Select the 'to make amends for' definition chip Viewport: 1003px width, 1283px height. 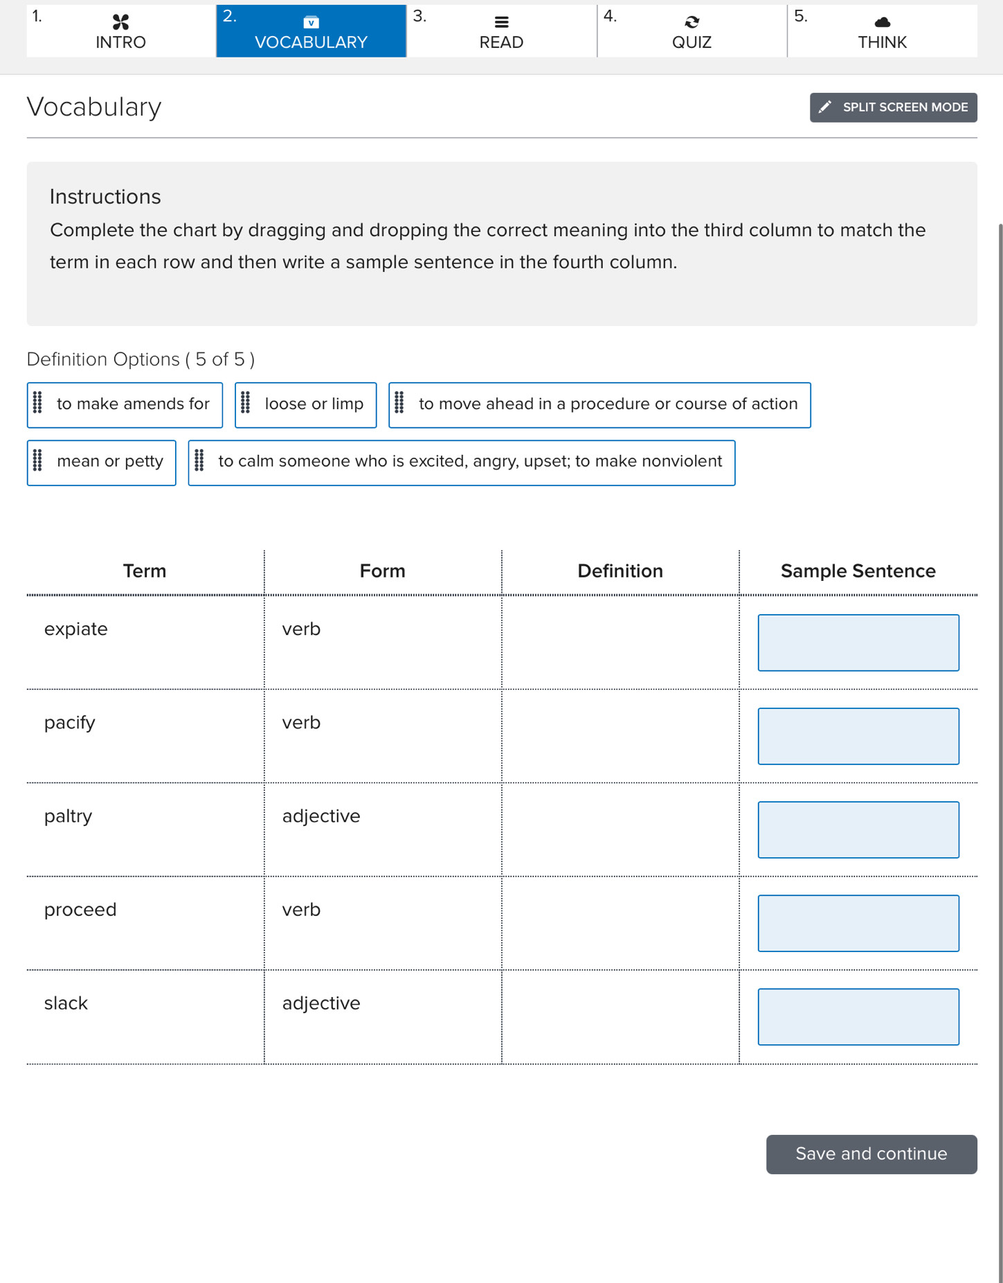point(125,404)
